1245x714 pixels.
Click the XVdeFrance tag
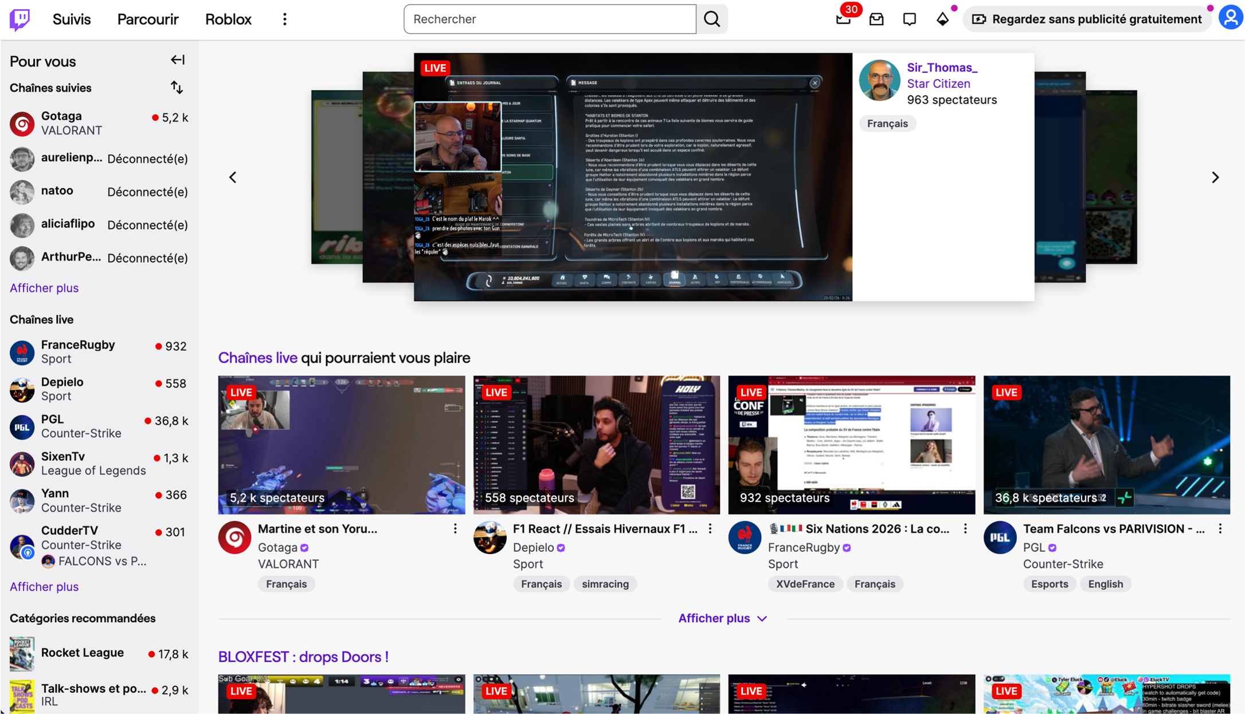point(805,584)
